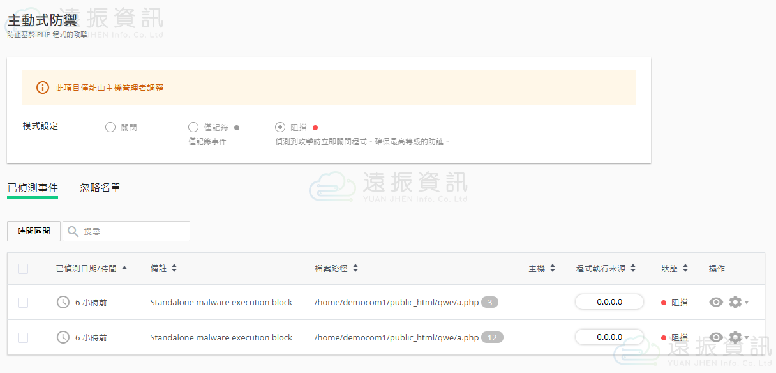Click the eye icon in the second event row
The image size is (776, 373).
(x=716, y=337)
